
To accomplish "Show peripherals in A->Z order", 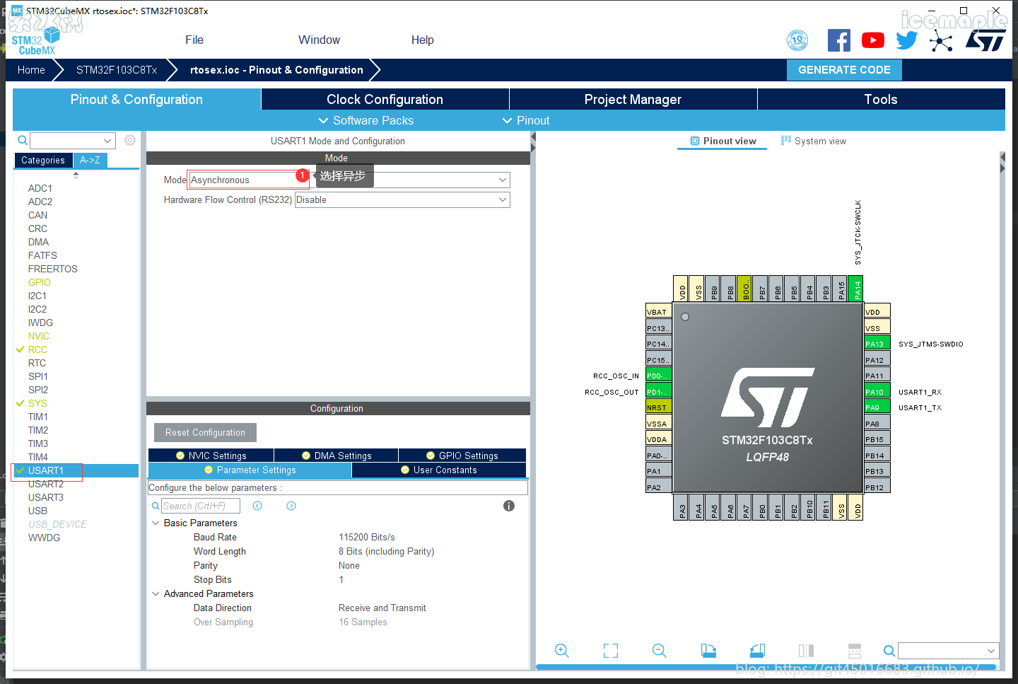I will coord(90,160).
